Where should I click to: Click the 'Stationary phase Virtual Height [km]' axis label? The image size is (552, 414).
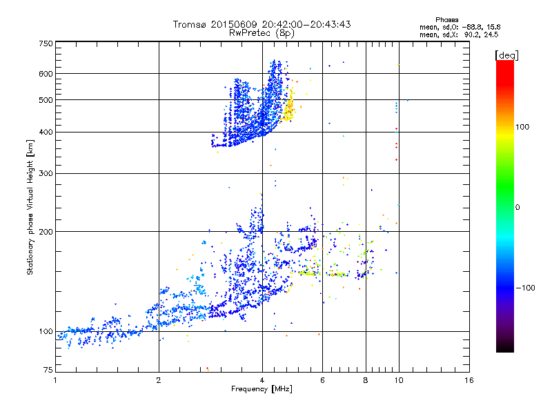click(x=30, y=207)
